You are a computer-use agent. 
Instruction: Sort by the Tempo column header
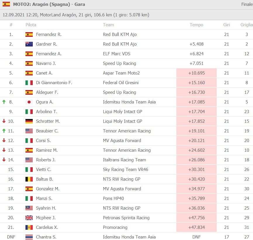tap(196, 25)
